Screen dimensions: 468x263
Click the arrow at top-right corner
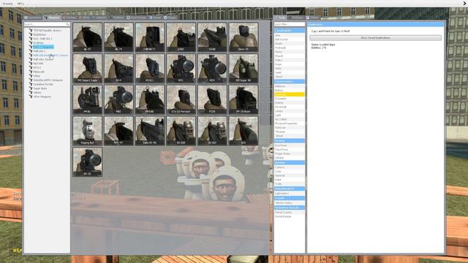464,3
